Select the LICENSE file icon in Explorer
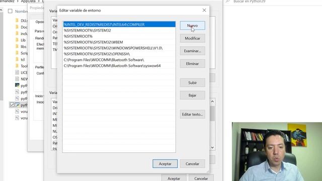Screen dimensions: 322x181 [17, 72]
